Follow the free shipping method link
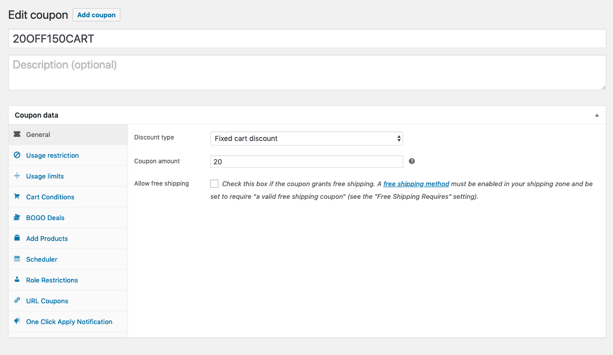613x355 pixels. coord(416,184)
